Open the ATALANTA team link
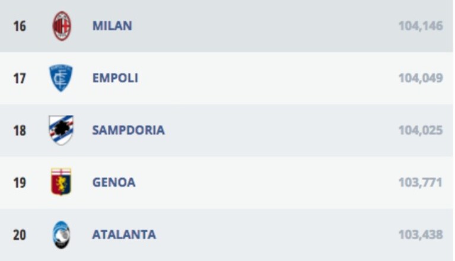 (124, 235)
